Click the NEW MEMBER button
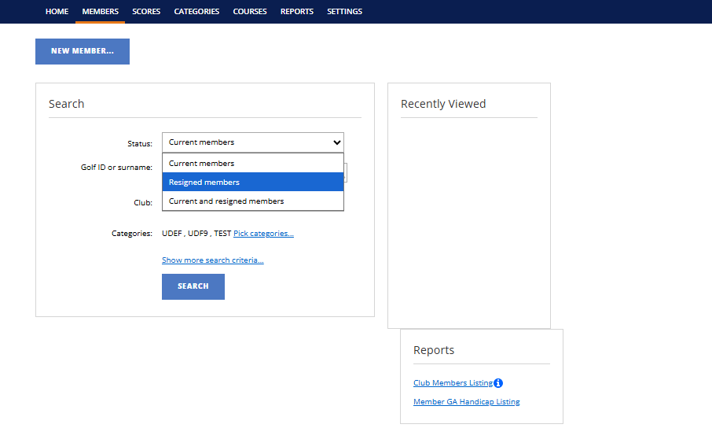The image size is (712, 428). [83, 51]
